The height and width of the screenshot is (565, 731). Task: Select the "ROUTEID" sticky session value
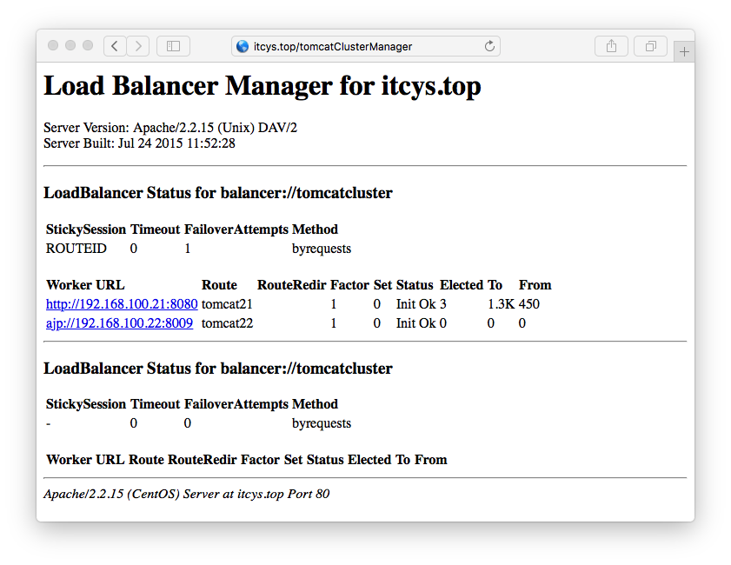(76, 249)
